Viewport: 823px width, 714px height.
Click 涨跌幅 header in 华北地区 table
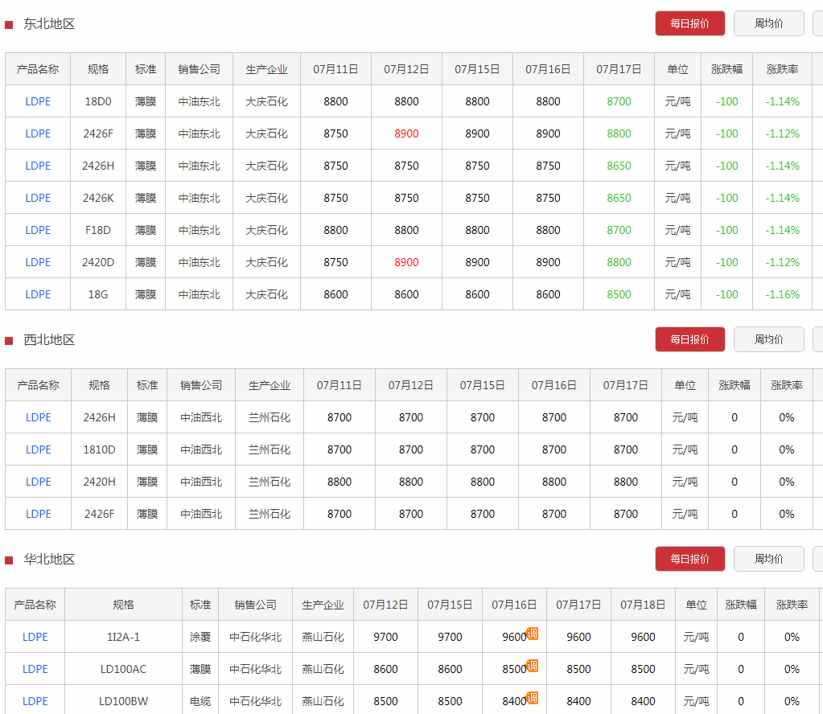pyautogui.click(x=741, y=605)
